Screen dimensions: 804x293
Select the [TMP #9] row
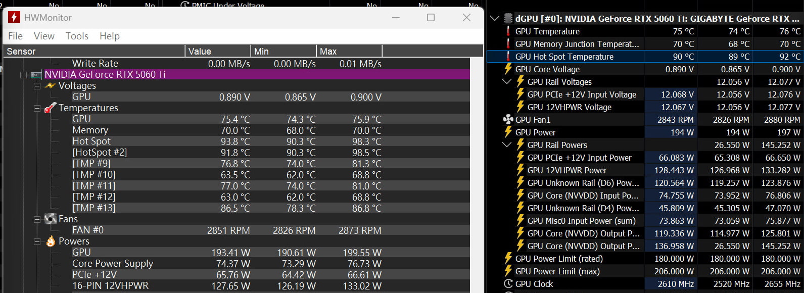[271, 164]
